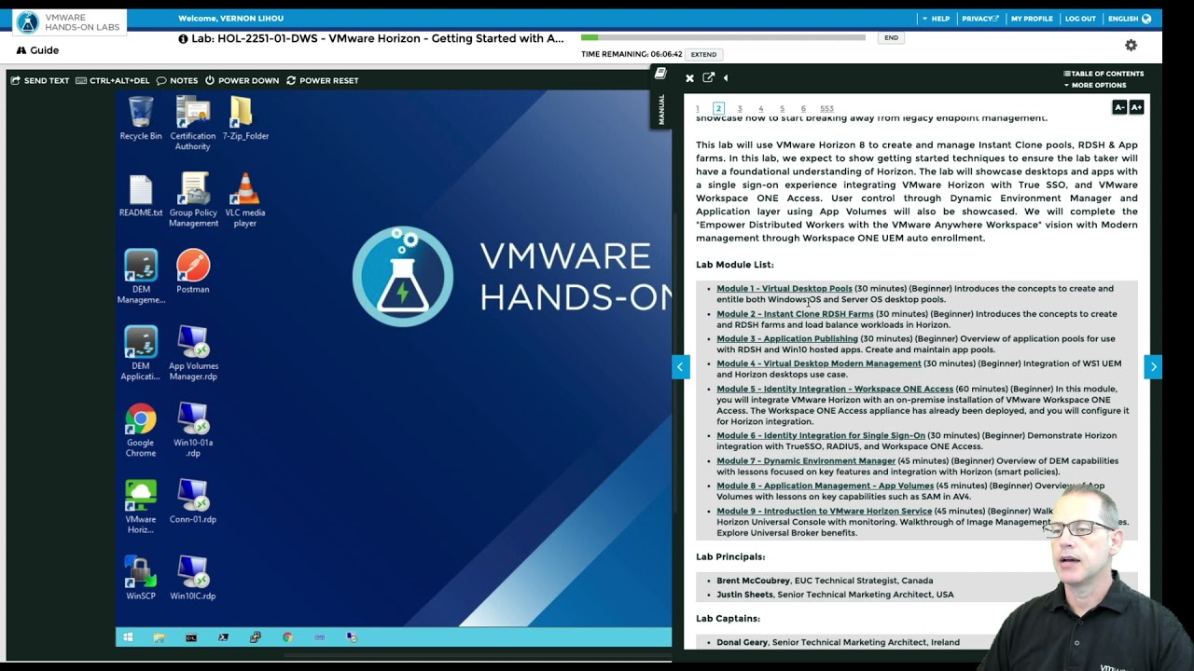
Task: Go to next manual page arrow
Action: click(x=1153, y=367)
